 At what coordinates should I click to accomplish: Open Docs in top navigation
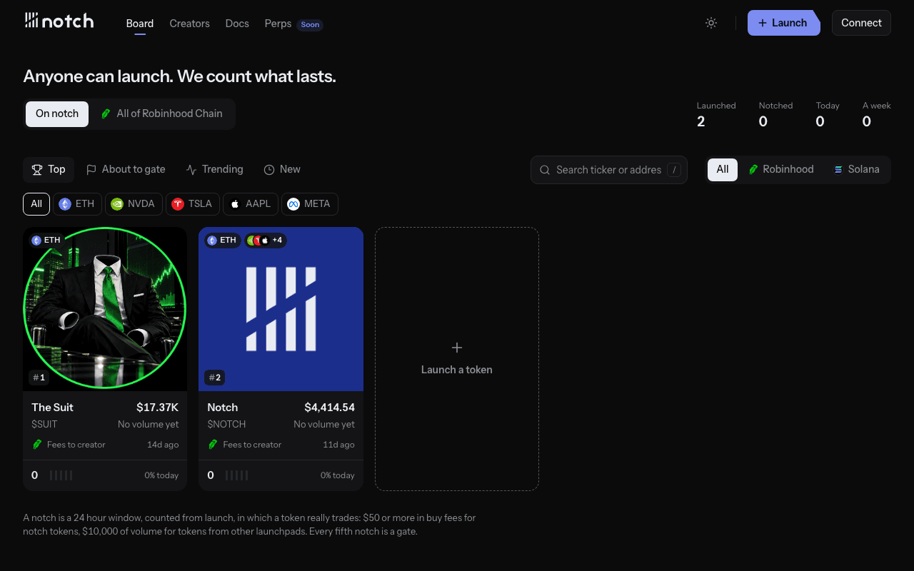[x=237, y=24]
